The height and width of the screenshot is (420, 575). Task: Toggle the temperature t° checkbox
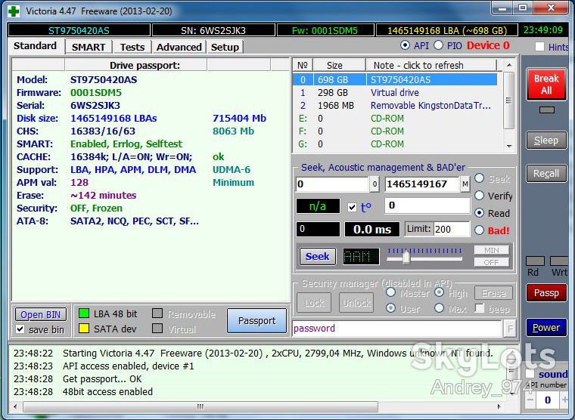[x=352, y=207]
